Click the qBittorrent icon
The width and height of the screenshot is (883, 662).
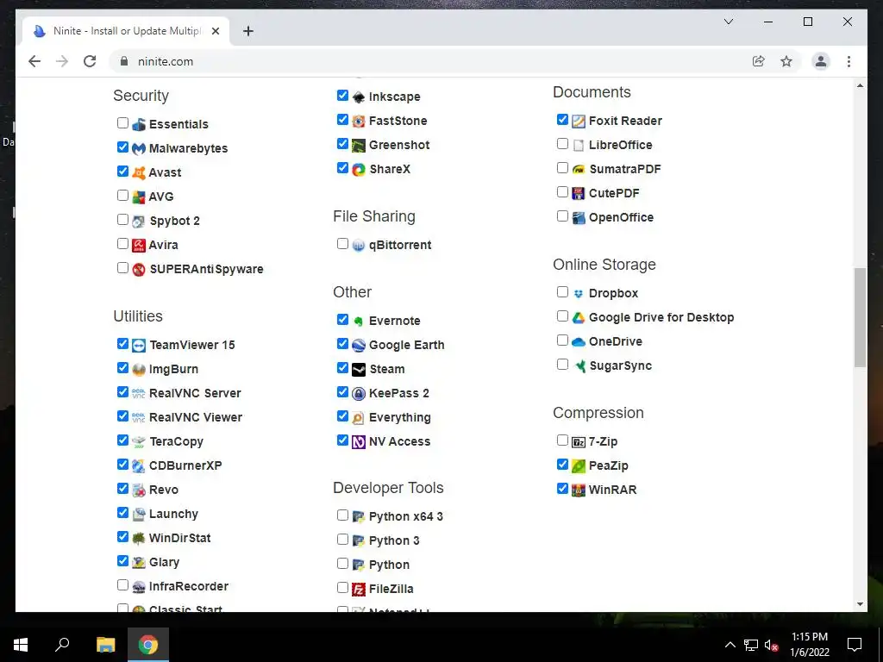[x=359, y=246]
